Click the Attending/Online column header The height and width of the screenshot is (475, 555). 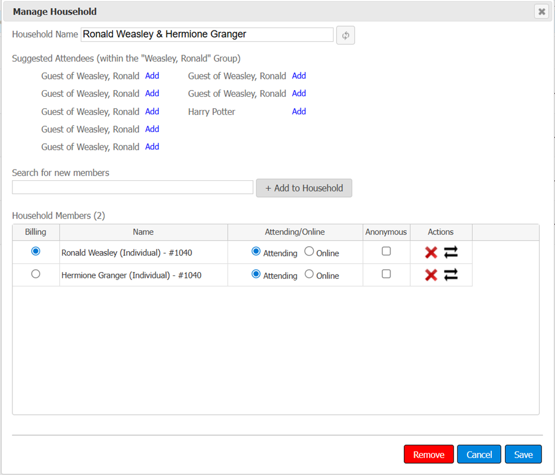295,232
